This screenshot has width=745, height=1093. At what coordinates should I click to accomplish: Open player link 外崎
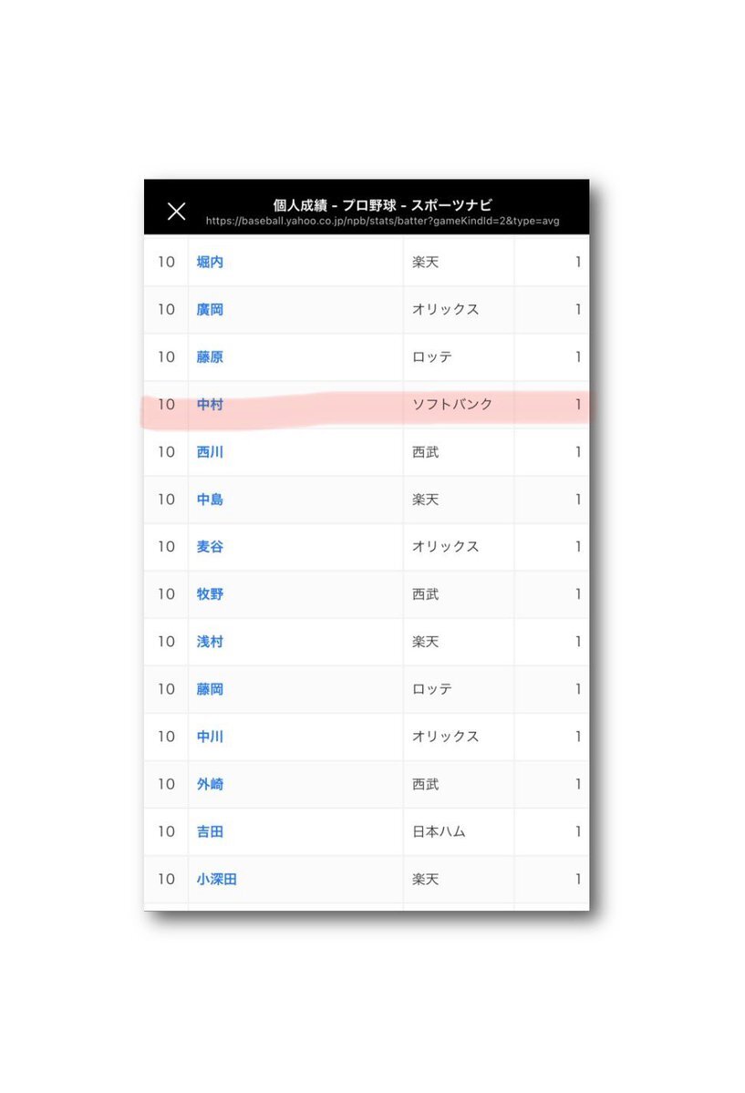[210, 783]
